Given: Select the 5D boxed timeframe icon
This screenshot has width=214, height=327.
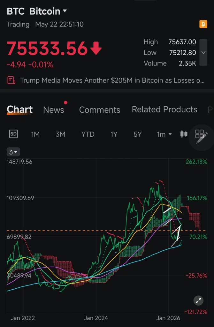Looking at the screenshot, I should pyautogui.click(x=13, y=134).
